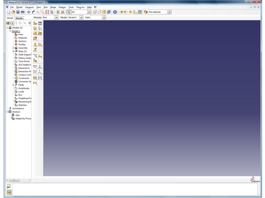Switch to the Results tab

coord(19,18)
